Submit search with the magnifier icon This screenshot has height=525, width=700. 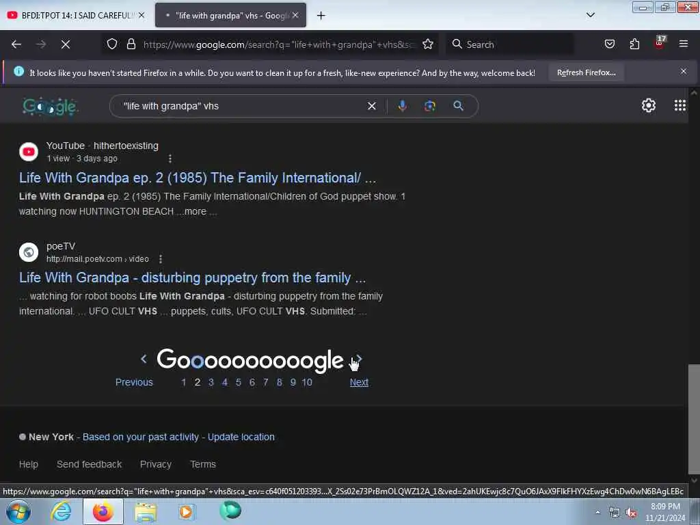458,106
